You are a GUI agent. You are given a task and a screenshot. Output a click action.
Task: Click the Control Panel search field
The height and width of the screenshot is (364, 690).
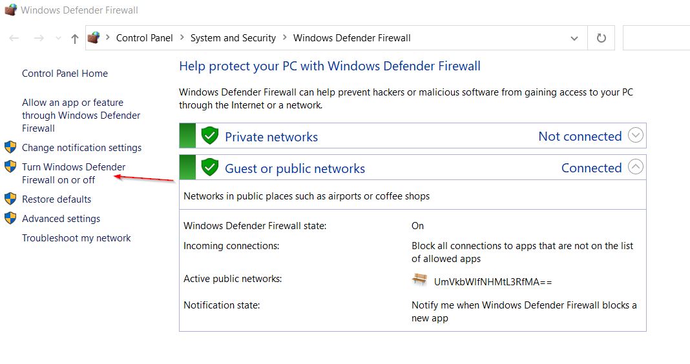click(x=656, y=38)
